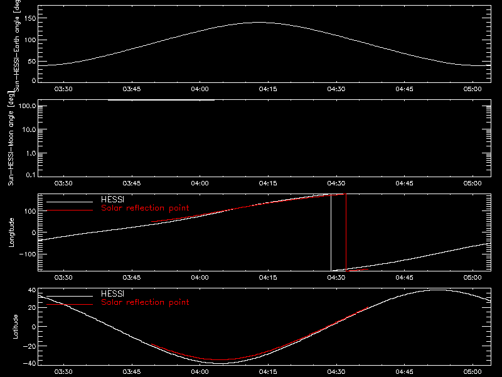
Task: Click the white vertical longitude wrap line
Action: point(331,232)
